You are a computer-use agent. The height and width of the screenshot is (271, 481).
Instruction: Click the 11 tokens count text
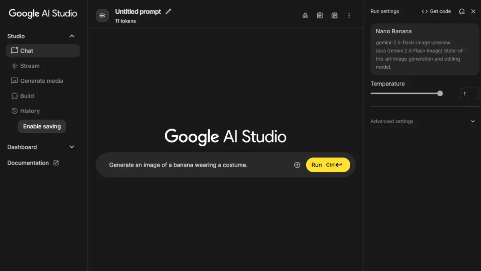click(125, 21)
